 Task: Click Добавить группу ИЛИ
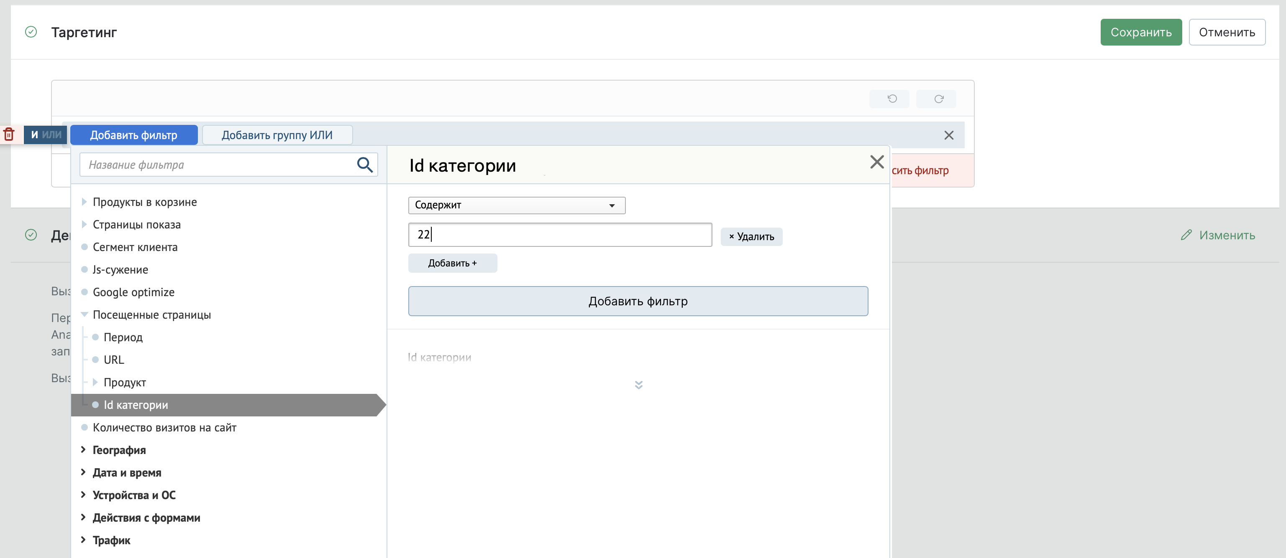(277, 135)
